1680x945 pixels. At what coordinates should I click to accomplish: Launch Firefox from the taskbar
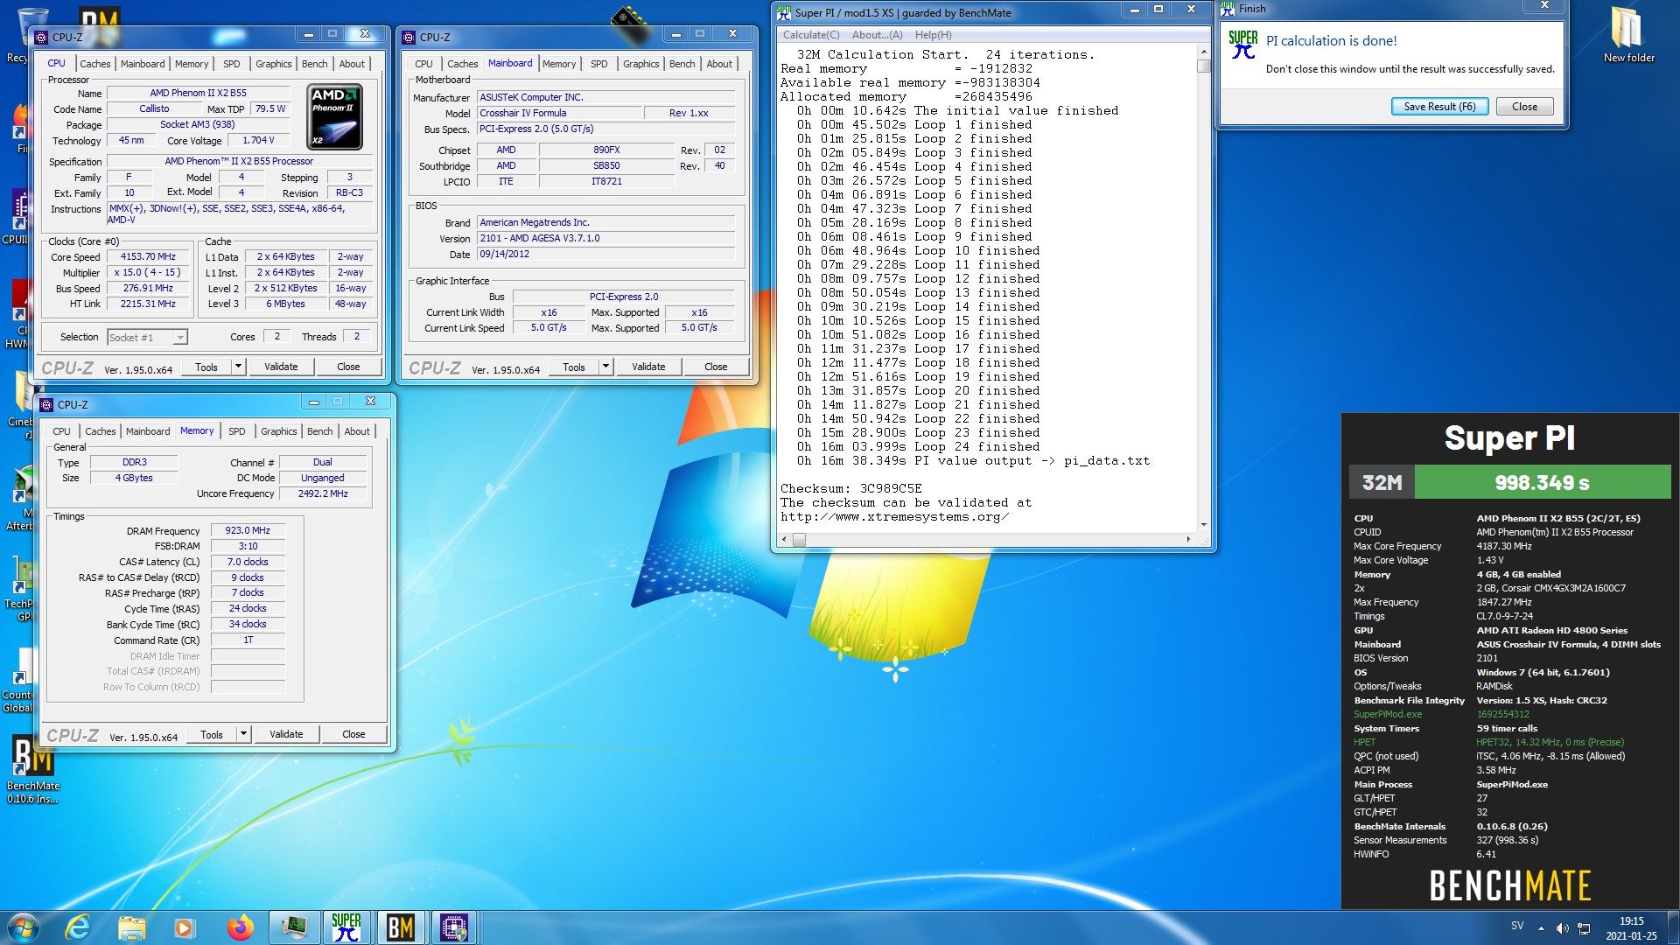coord(240,927)
